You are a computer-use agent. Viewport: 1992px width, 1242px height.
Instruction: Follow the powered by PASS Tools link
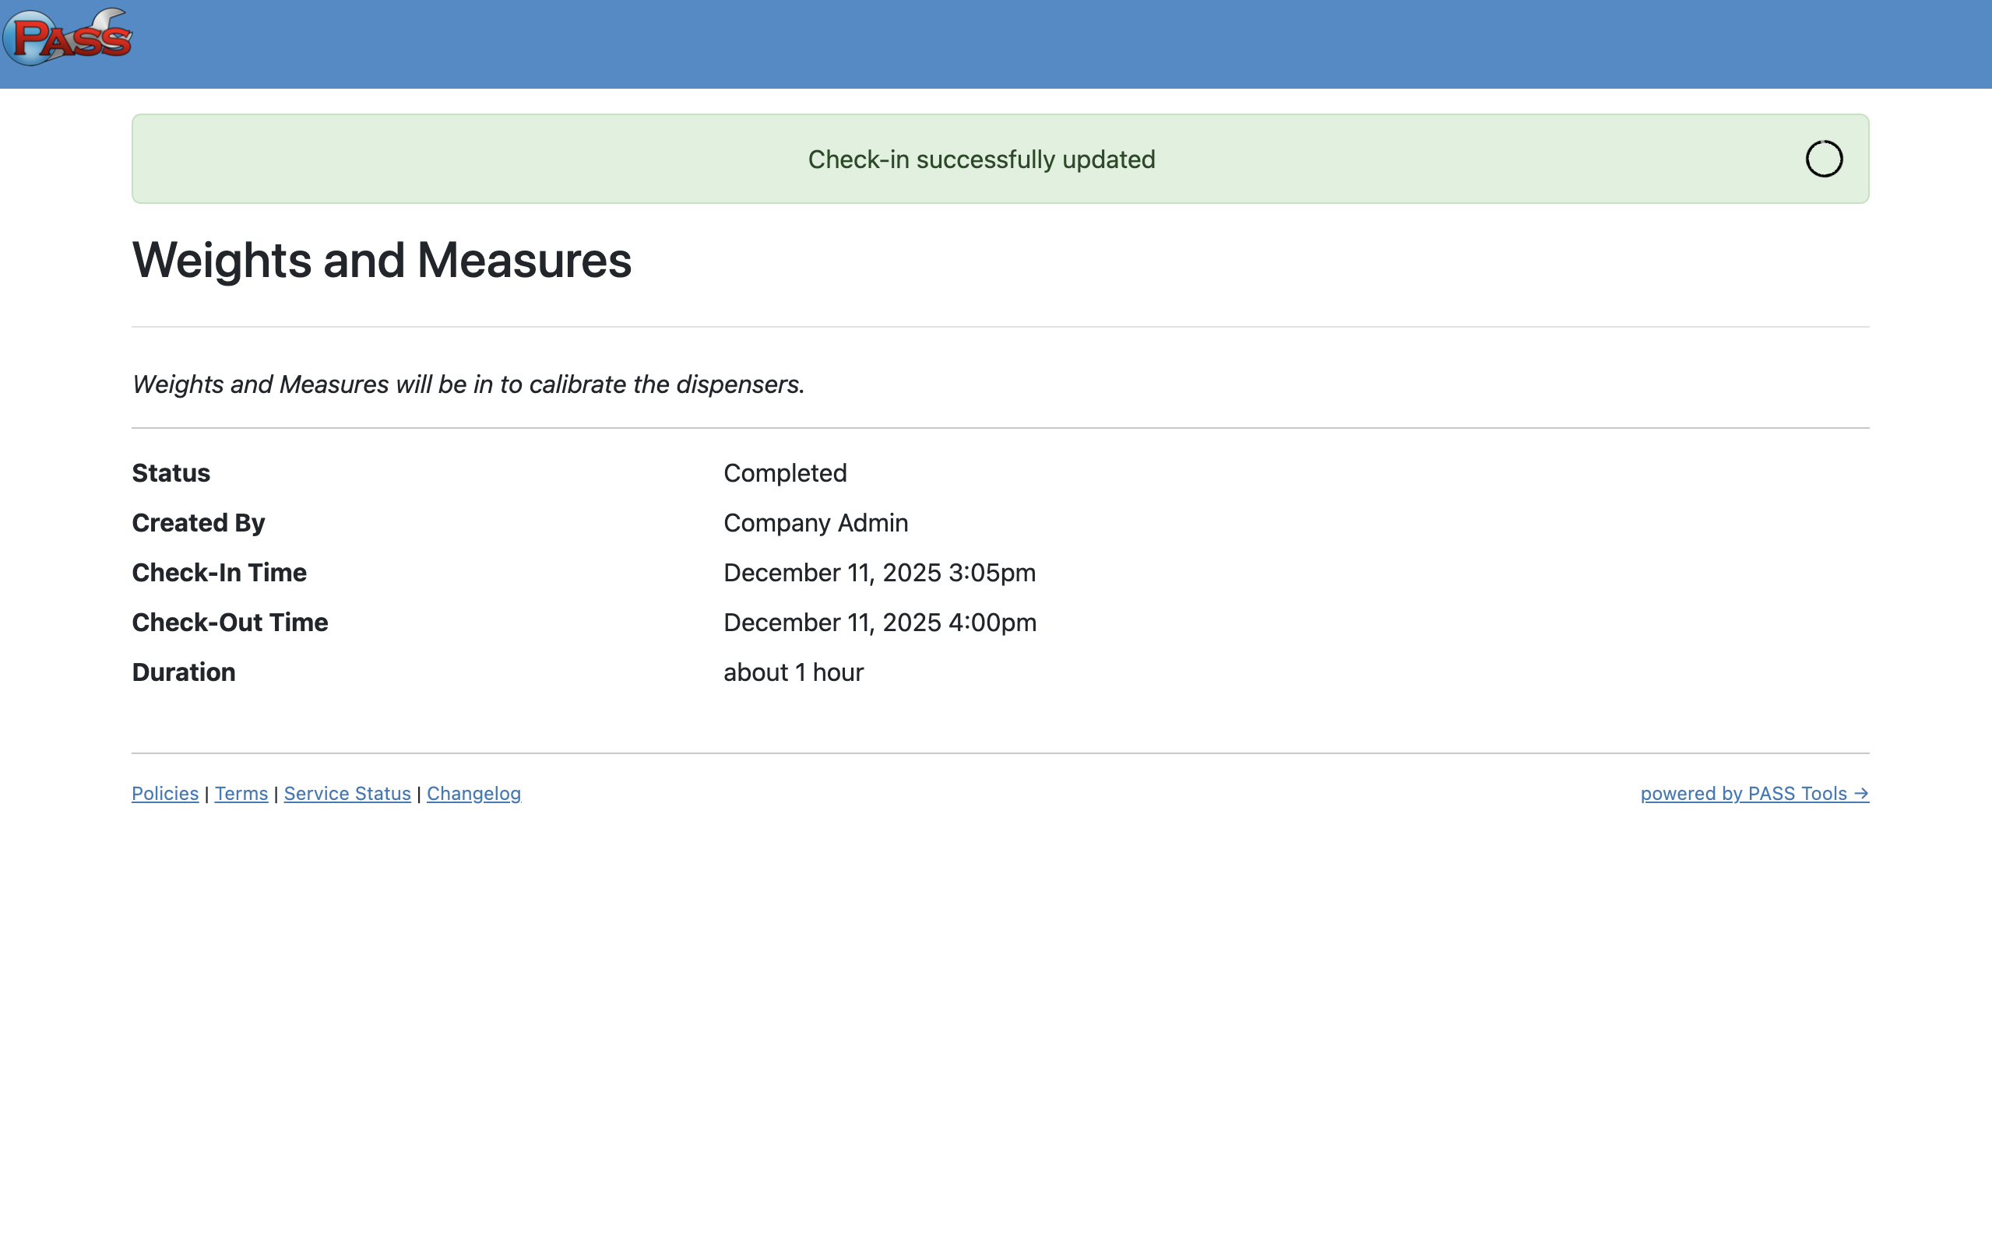(x=1754, y=794)
